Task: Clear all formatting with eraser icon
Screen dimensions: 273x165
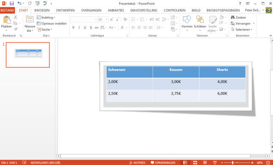Action: pos(125,19)
